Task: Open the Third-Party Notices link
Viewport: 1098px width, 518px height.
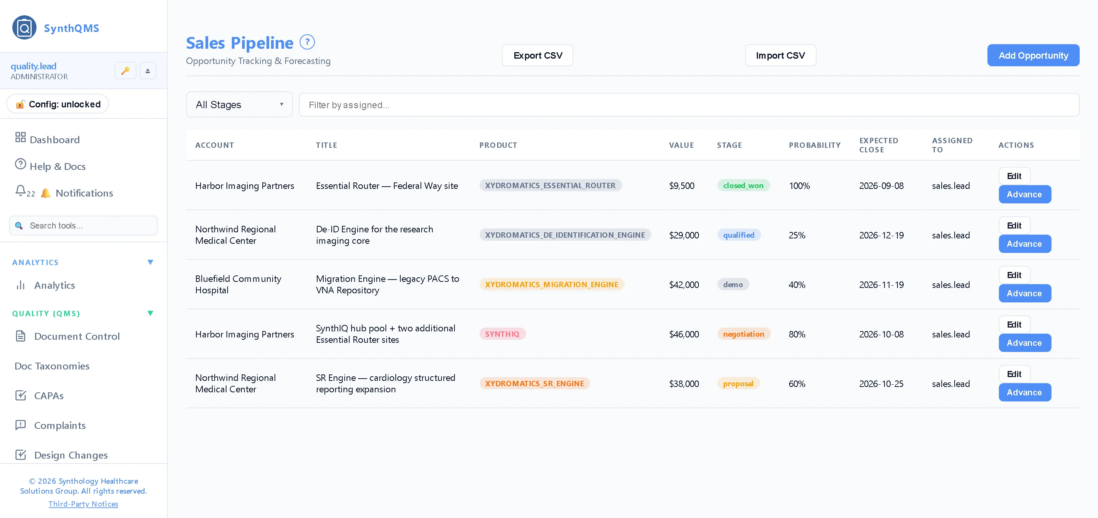Action: pyautogui.click(x=83, y=504)
